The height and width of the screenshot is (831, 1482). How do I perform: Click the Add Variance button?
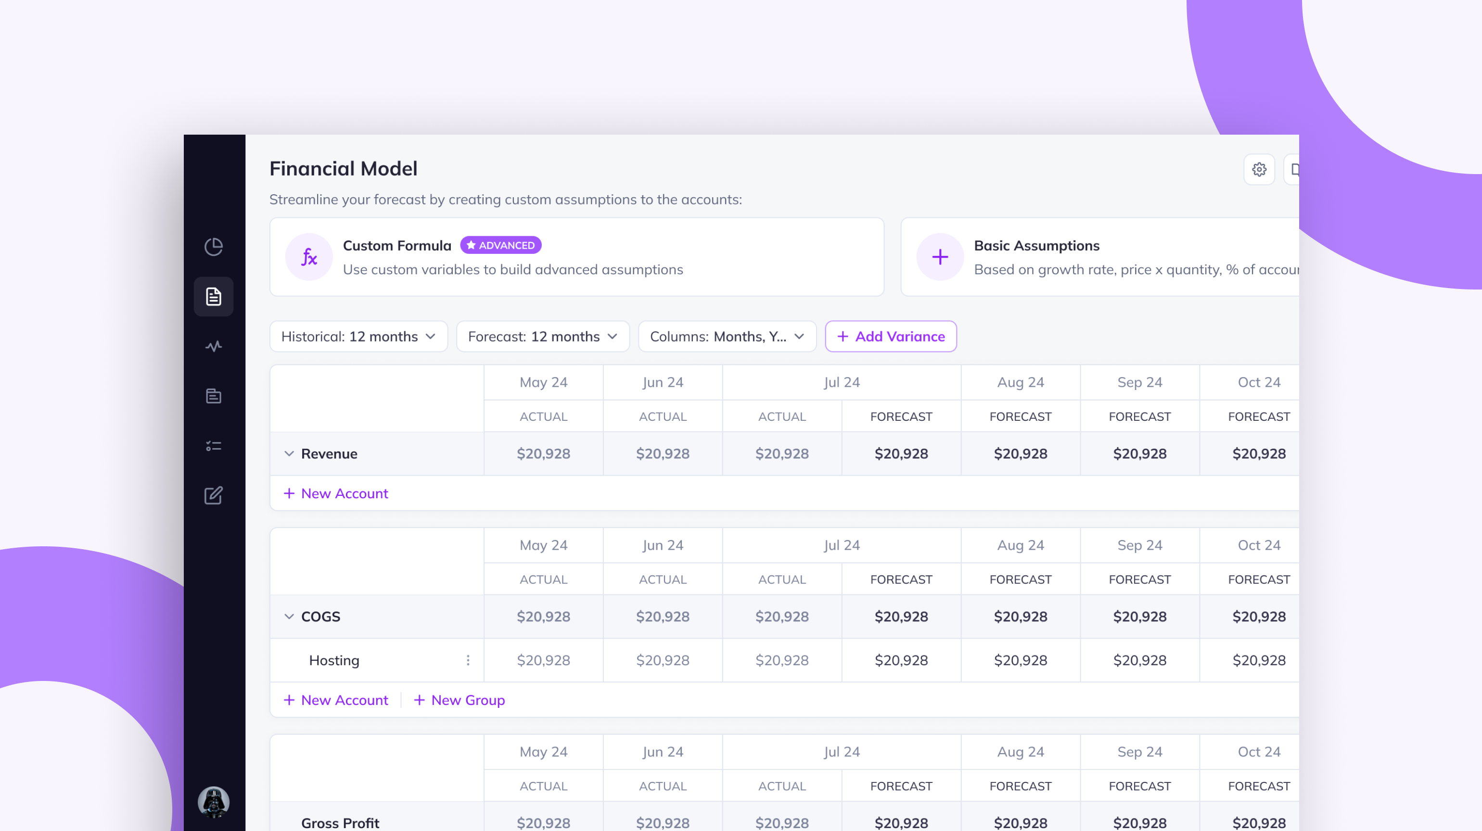pyautogui.click(x=890, y=337)
